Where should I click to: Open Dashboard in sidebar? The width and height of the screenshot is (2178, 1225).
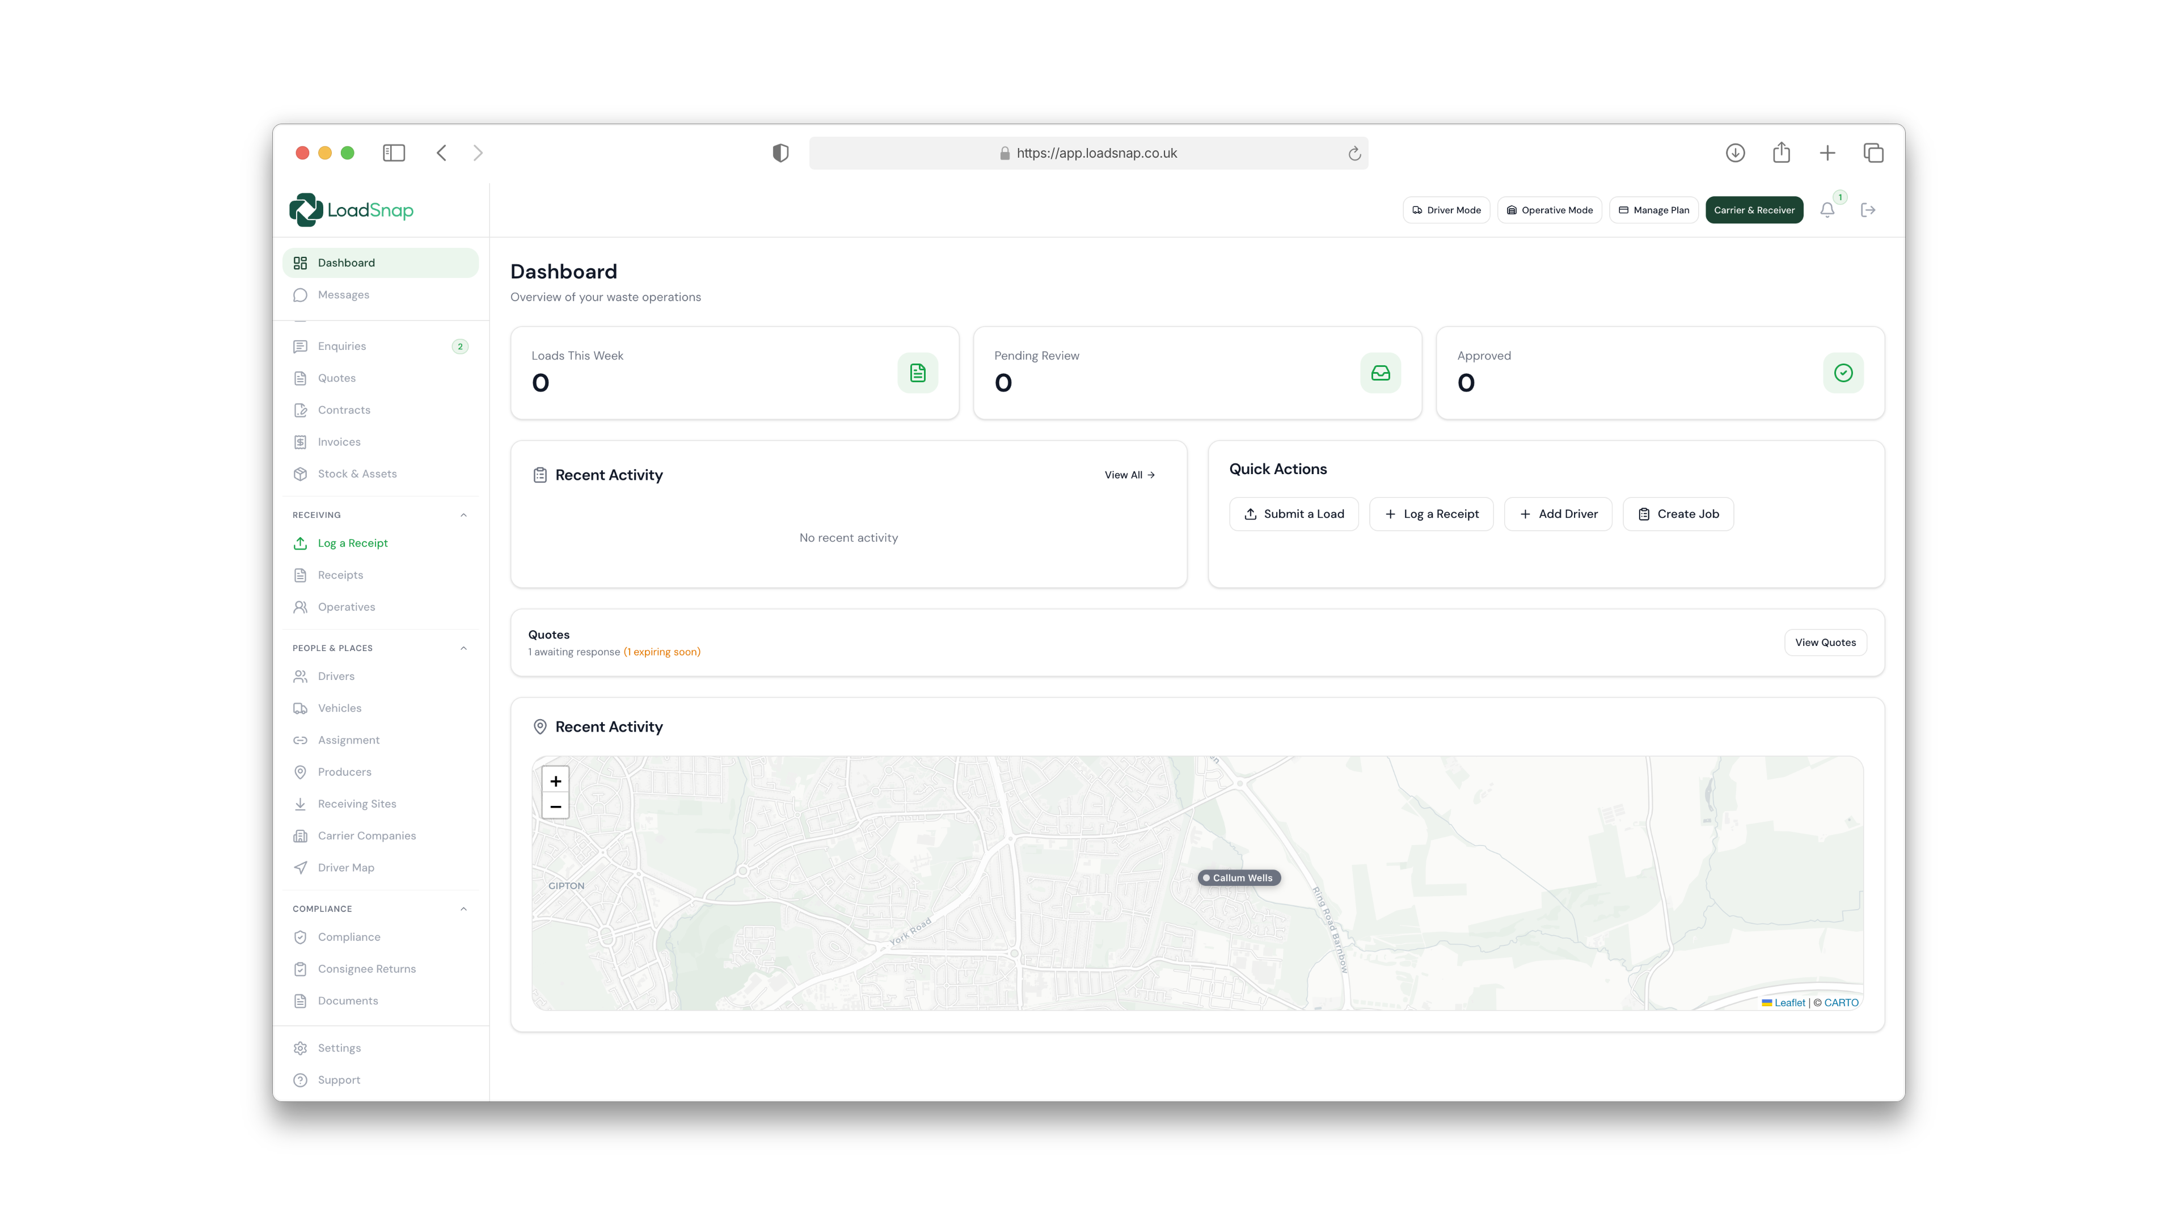(x=381, y=263)
